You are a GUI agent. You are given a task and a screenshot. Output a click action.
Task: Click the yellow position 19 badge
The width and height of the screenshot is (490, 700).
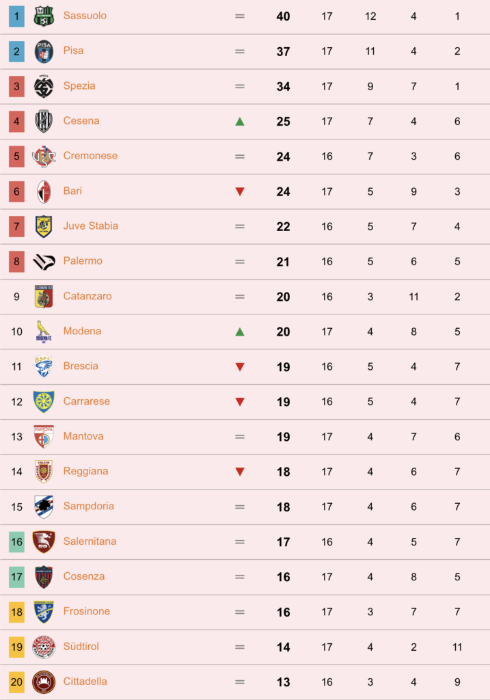pyautogui.click(x=16, y=647)
